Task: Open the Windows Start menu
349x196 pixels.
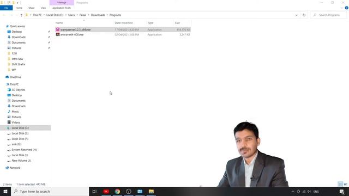Action: pos(5,191)
